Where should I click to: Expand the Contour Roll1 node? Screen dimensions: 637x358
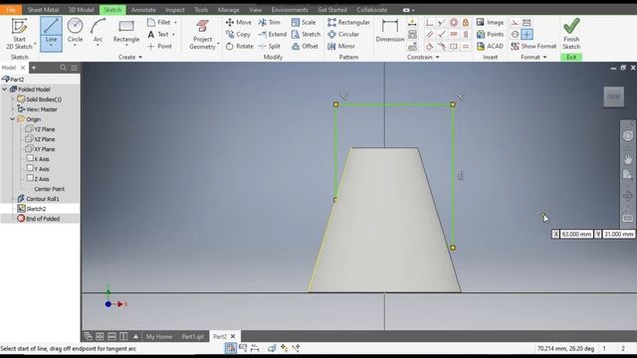coord(13,199)
